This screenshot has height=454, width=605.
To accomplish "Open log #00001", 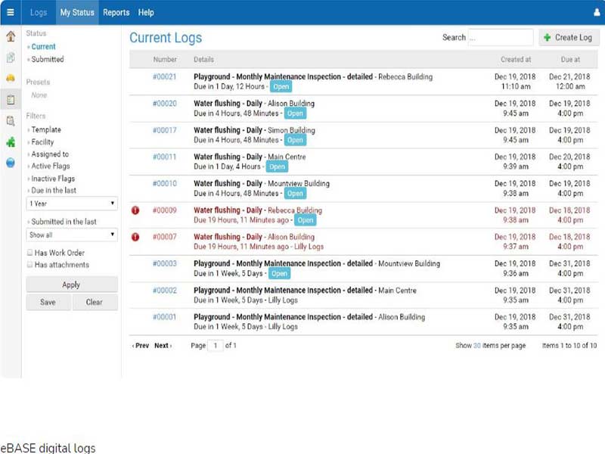I will [x=164, y=317].
